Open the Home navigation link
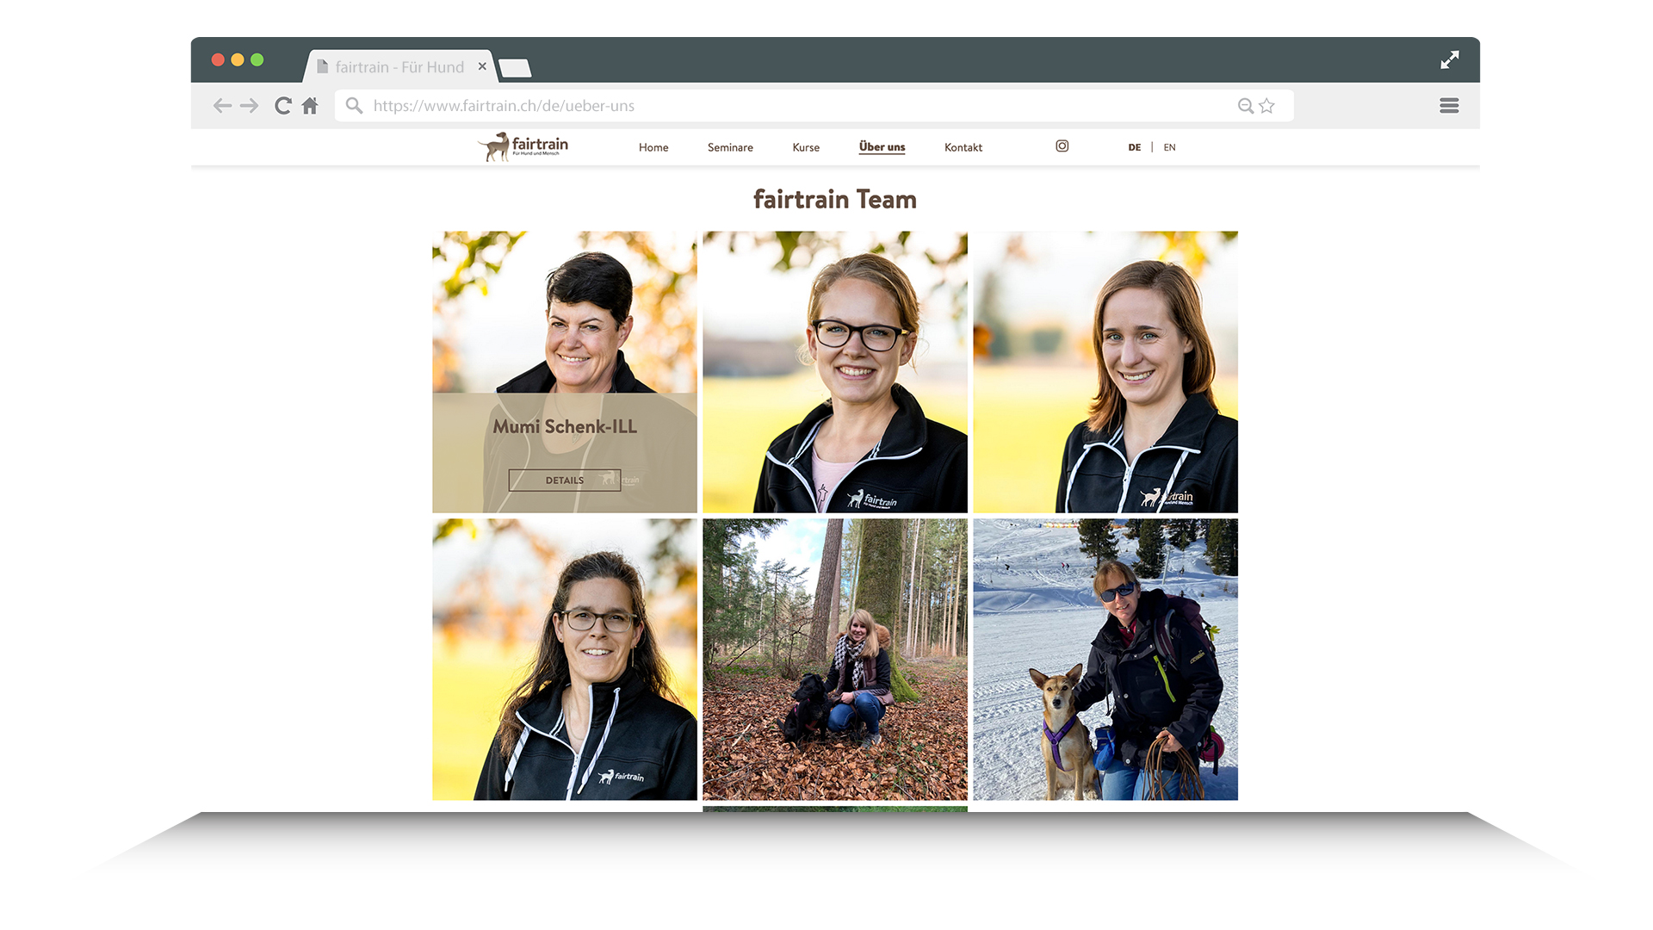This screenshot has width=1653, height=930. 653,147
